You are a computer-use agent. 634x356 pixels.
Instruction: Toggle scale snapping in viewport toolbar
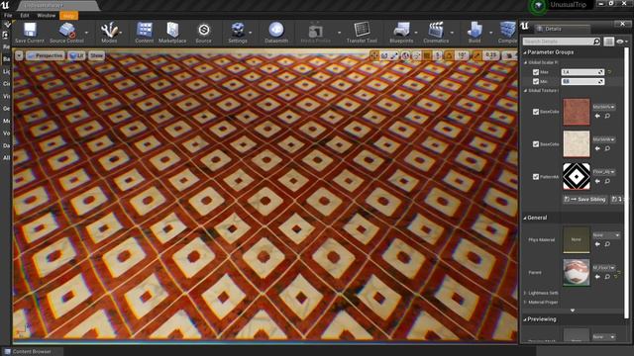tap(476, 55)
